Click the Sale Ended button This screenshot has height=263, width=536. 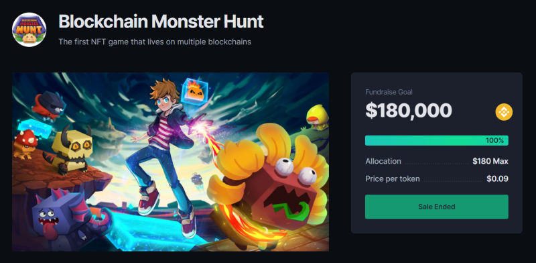click(437, 207)
